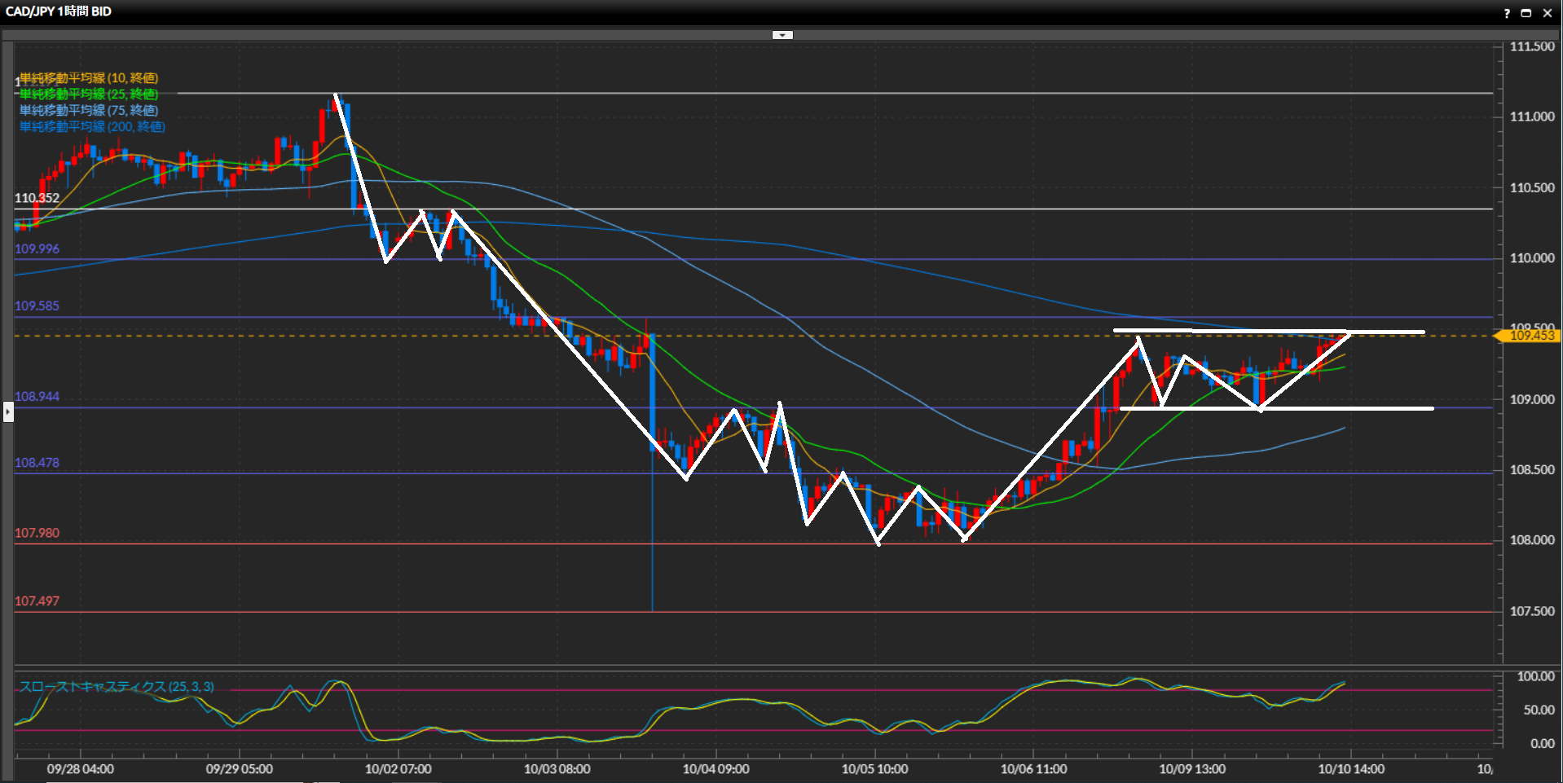Click the 109.585 horizontal line label
The image size is (1563, 783).
click(37, 306)
